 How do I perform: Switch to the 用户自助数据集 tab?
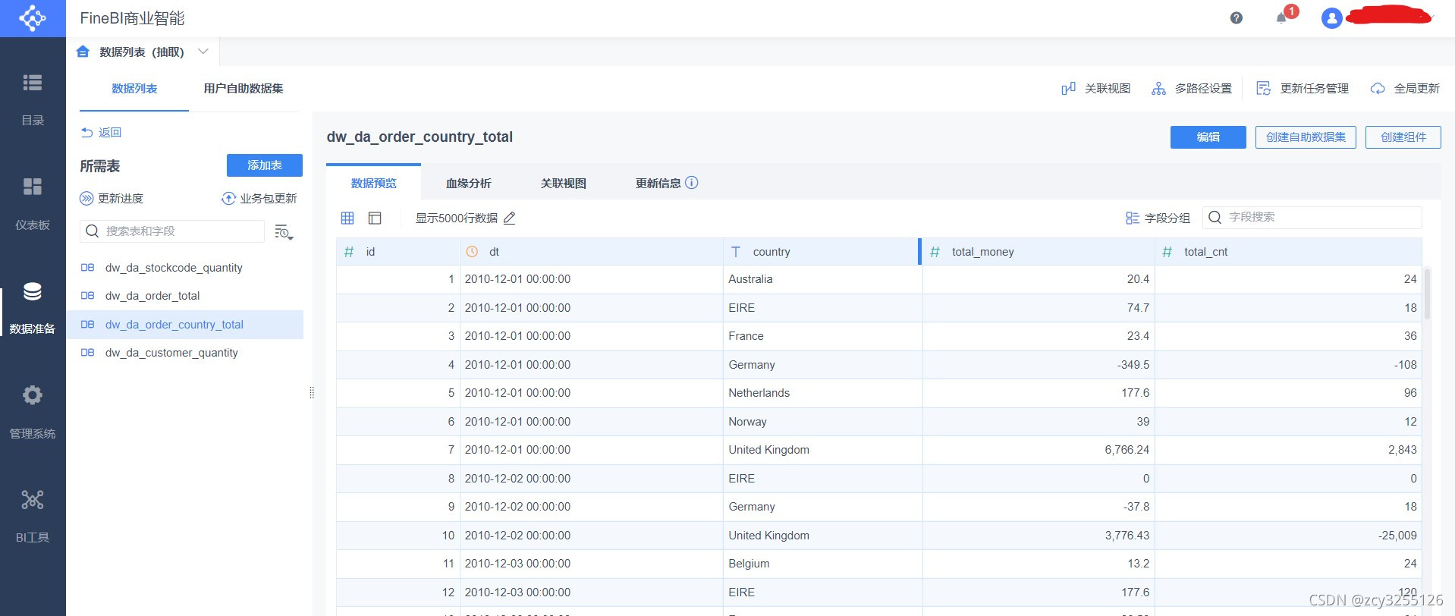pos(244,89)
